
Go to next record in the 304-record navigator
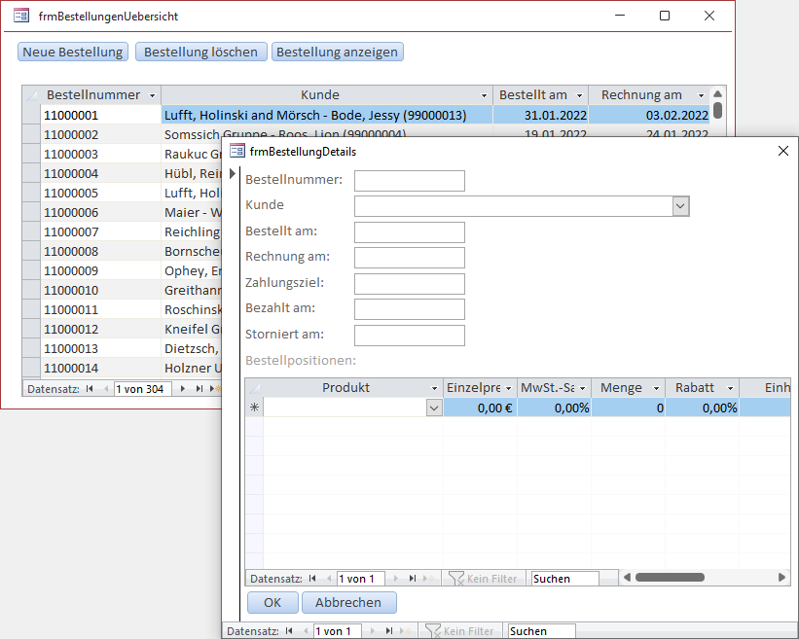coord(182,389)
